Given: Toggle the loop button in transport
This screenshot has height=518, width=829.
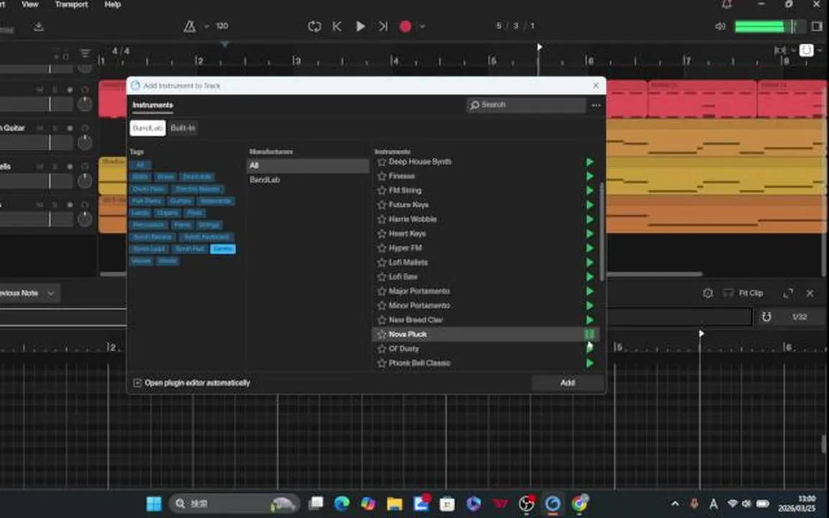Looking at the screenshot, I should pos(314,27).
